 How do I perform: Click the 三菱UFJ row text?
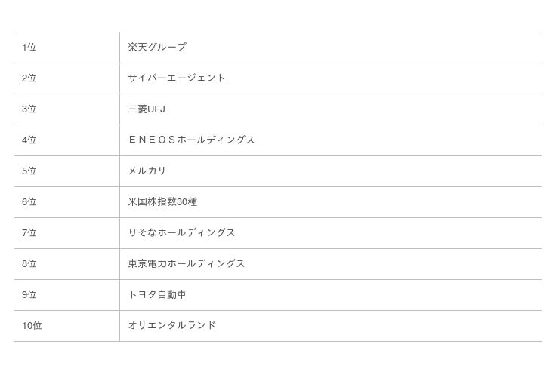[x=147, y=109]
